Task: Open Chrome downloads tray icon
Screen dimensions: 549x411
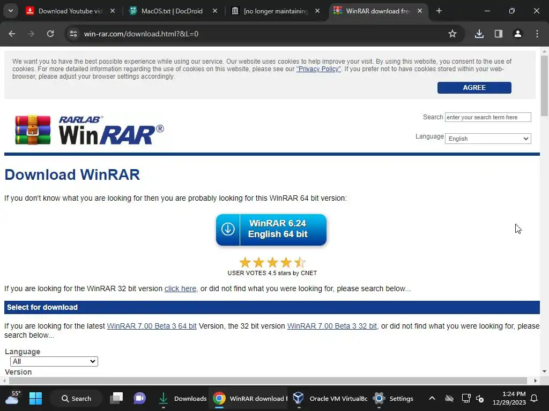Action: pos(479,34)
